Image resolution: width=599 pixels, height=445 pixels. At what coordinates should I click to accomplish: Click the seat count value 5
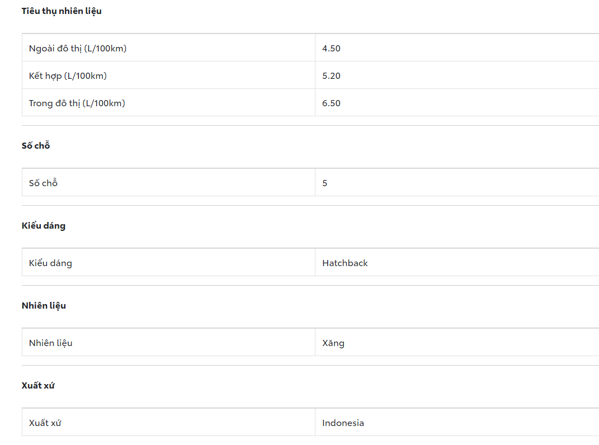pos(325,183)
